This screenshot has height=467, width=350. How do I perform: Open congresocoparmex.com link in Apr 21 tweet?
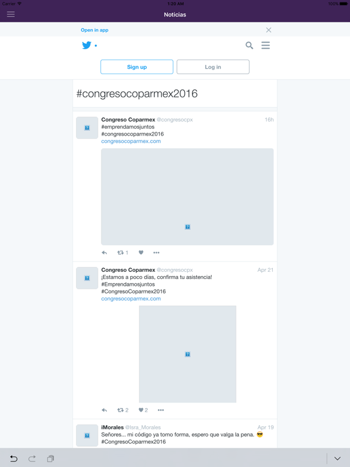click(x=131, y=299)
